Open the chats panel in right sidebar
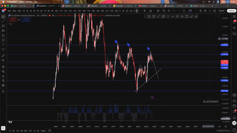Image resolution: width=237 pixels, height=133 pixels. [x=234, y=33]
